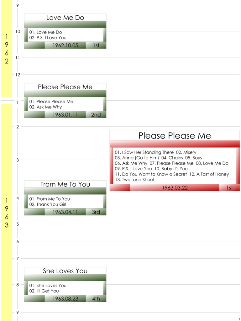
Task: Select track "02. P.S. I Love You"
Action: pyautogui.click(x=48, y=38)
